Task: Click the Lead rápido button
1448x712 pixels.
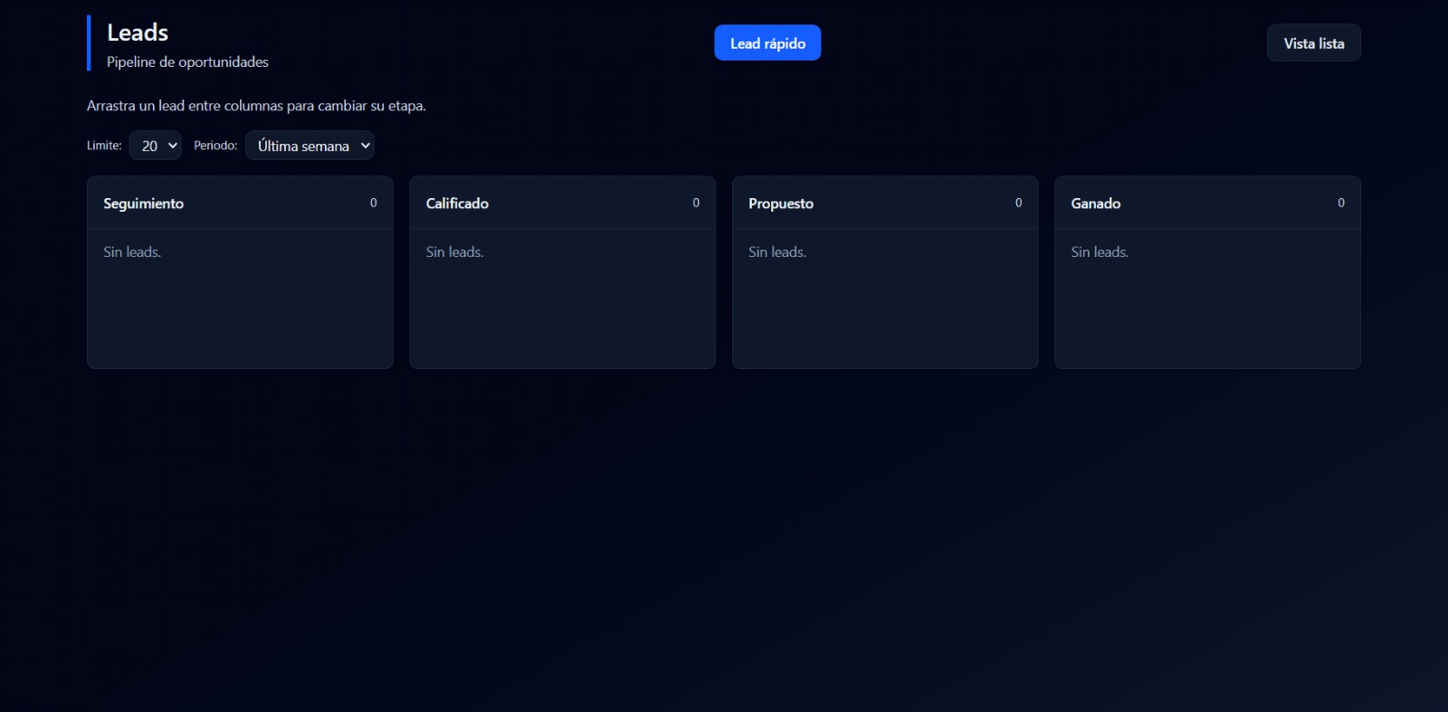Action: [x=767, y=43]
